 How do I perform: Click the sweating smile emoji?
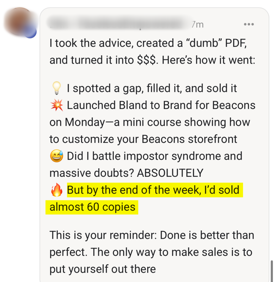[57, 156]
